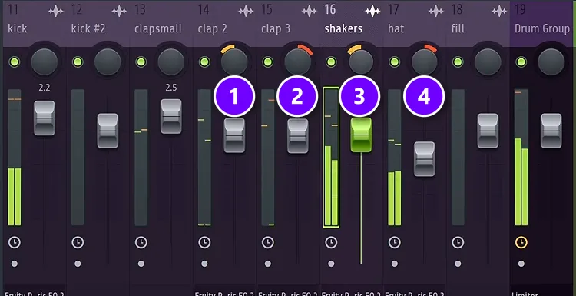Mute the kick #2 track with its green LED
Image resolution: width=576 pixels, height=296 pixels.
pos(78,62)
